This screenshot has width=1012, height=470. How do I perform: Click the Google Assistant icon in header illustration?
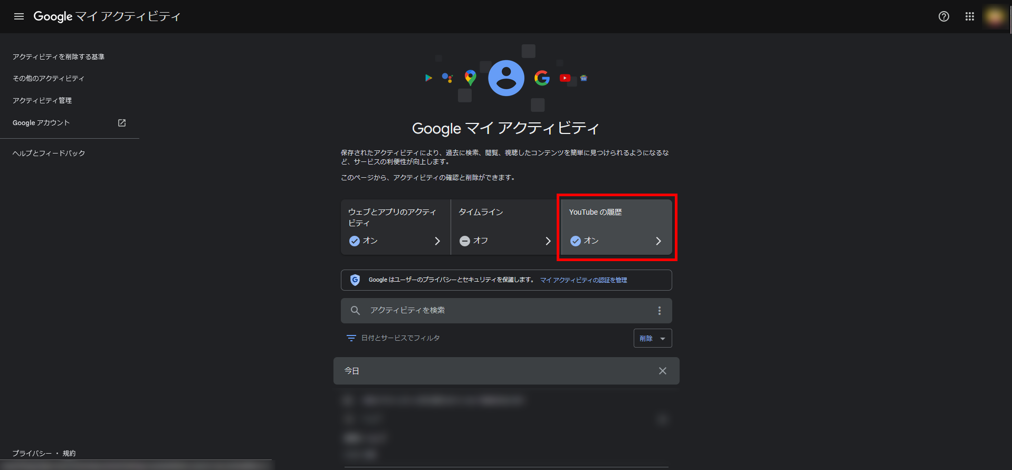click(x=447, y=78)
